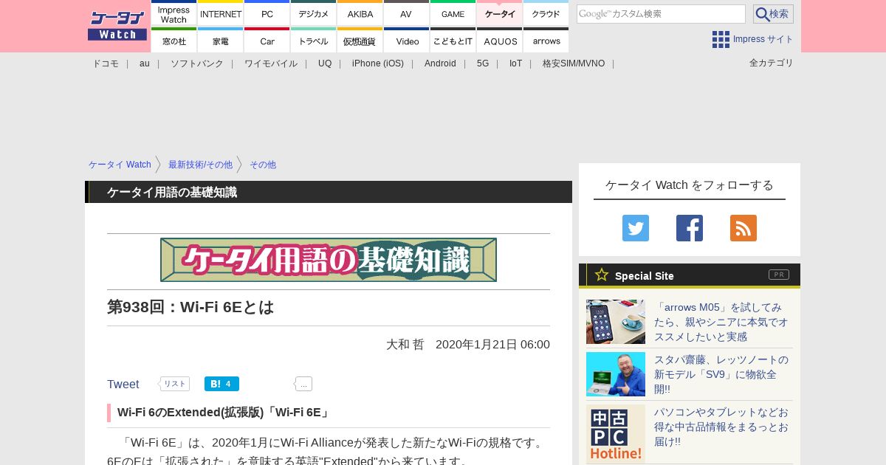Open the AKIBA tab
The height and width of the screenshot is (465, 886).
[x=360, y=13]
